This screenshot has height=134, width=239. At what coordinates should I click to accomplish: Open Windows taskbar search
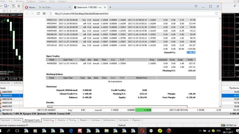click(x=9, y=131)
